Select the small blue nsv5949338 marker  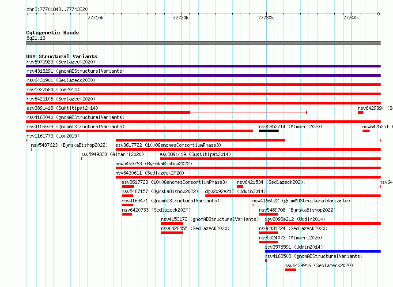pos(81,159)
